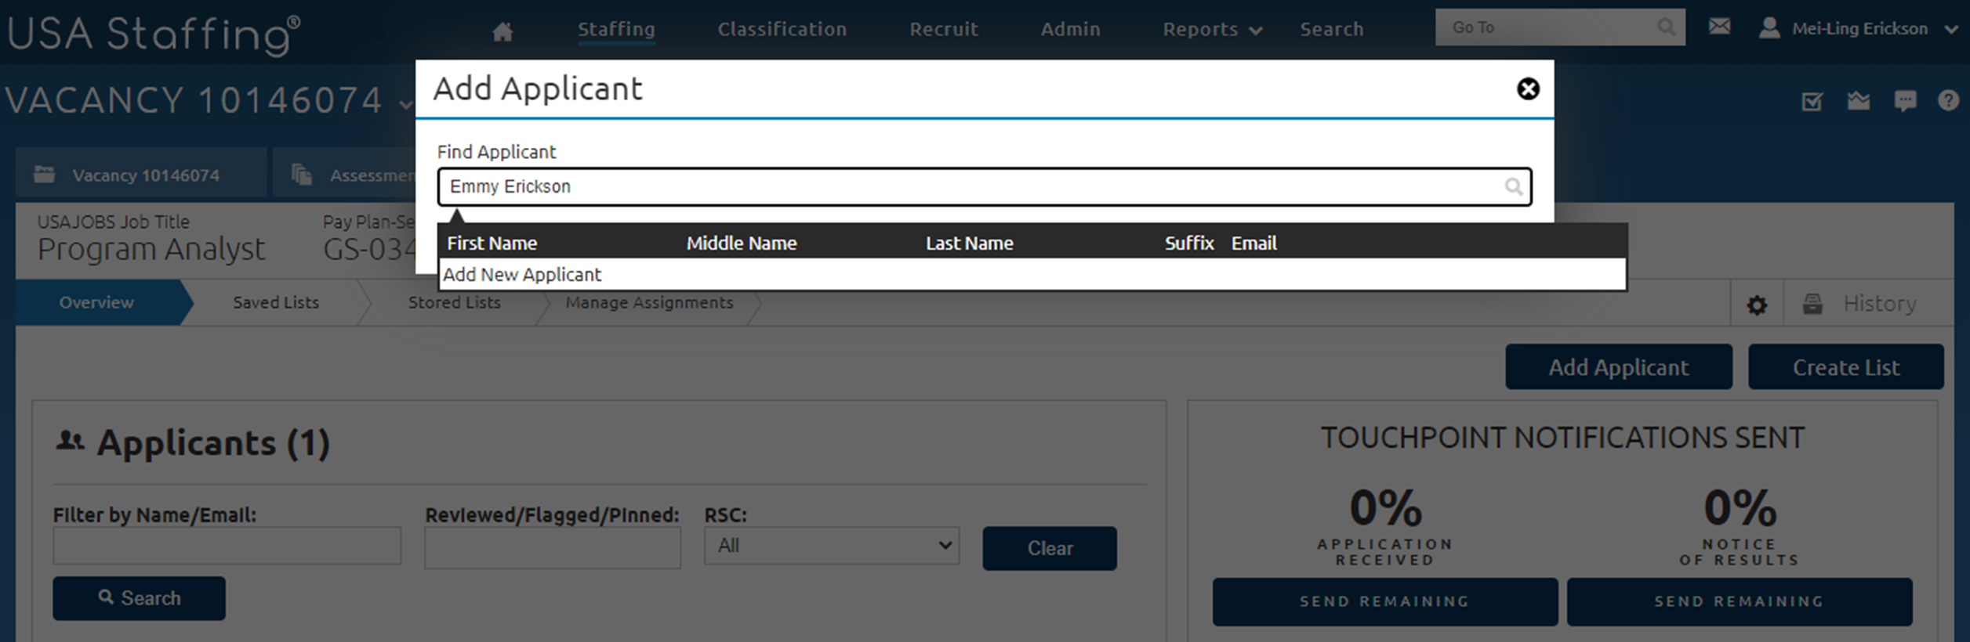Viewport: 1970px width, 642px height.
Task: Click the help question mark icon
Action: [x=1948, y=100]
